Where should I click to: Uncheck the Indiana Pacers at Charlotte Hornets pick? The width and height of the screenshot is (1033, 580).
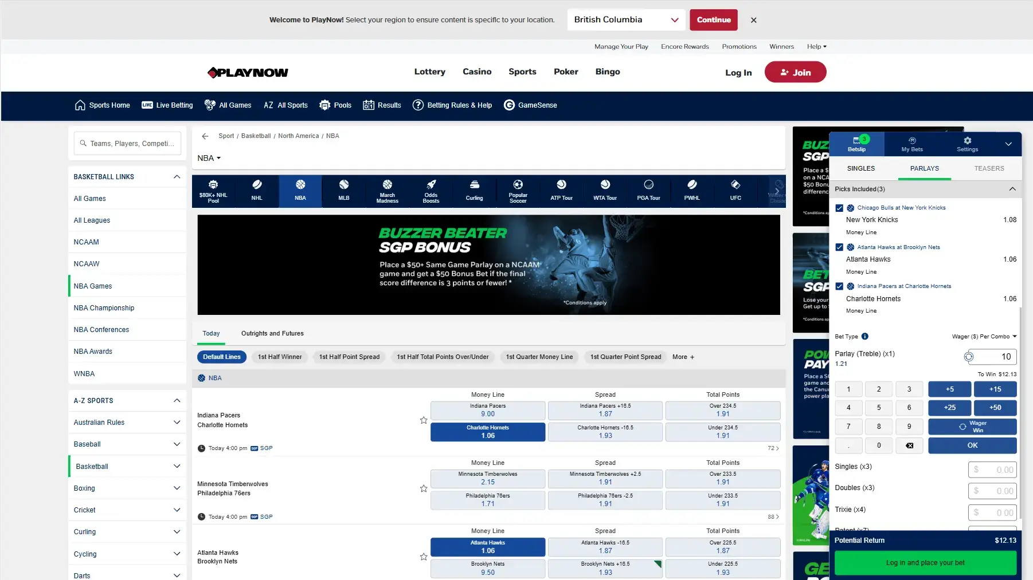coord(839,286)
